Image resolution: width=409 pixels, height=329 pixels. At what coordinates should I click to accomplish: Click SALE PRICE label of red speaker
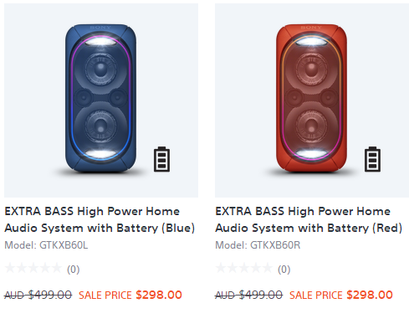316,296
